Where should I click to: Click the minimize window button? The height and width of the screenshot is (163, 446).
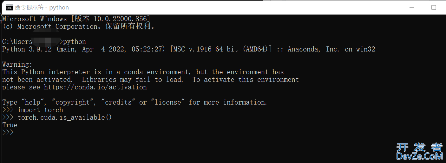(412, 7)
